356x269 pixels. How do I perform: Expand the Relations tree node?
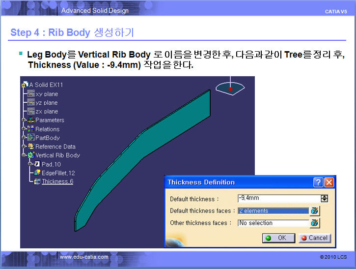pyautogui.click(x=24, y=129)
